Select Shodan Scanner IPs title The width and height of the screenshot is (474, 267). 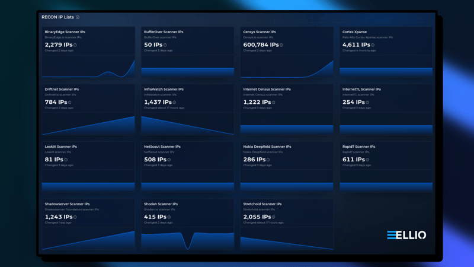tap(161, 204)
